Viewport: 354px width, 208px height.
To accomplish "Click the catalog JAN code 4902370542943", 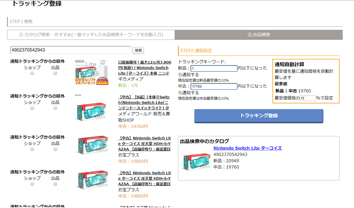I will (230, 155).
